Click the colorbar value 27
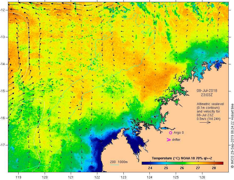The image size is (234, 180). 198,168
